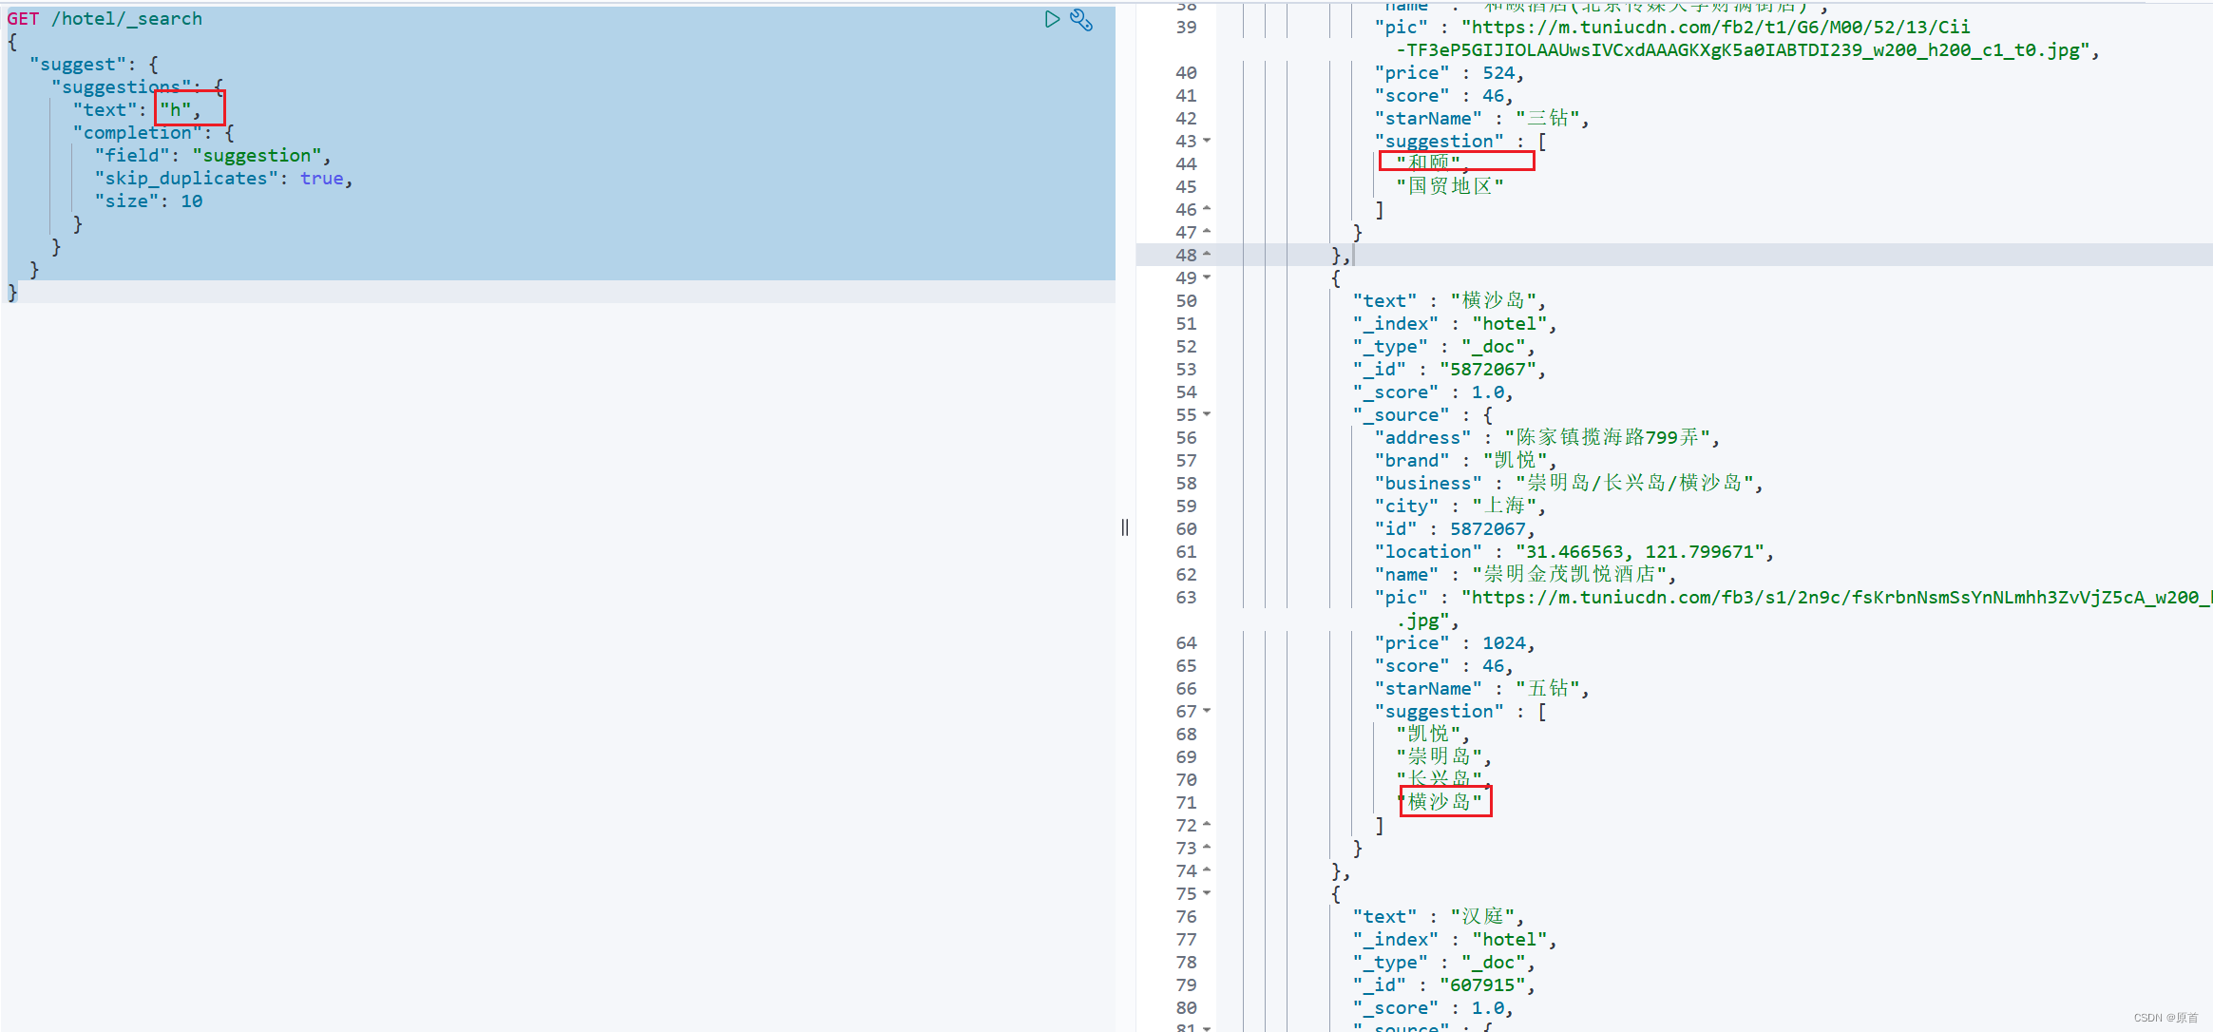
Task: Click the GET /hotel/_search request line
Action: pos(105,19)
